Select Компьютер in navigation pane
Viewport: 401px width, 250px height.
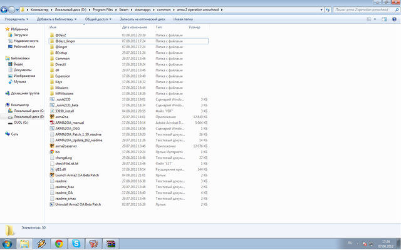coord(17,105)
